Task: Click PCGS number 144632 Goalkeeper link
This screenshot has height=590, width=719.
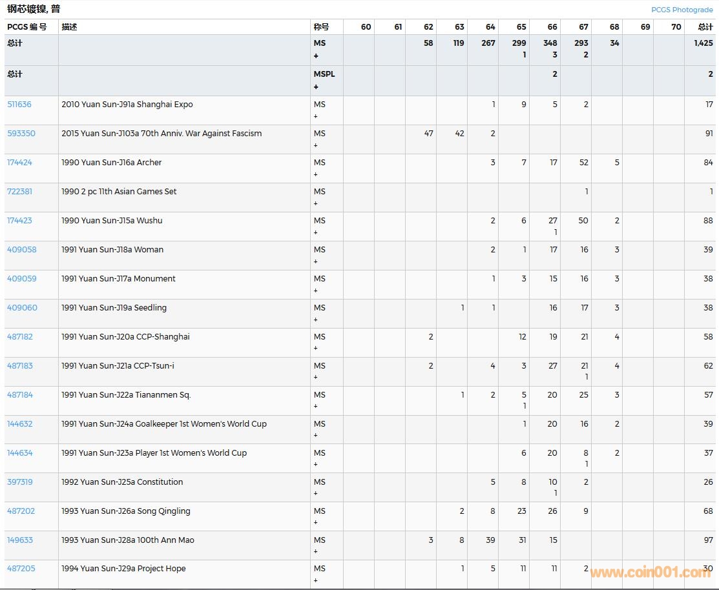Action: (20, 424)
